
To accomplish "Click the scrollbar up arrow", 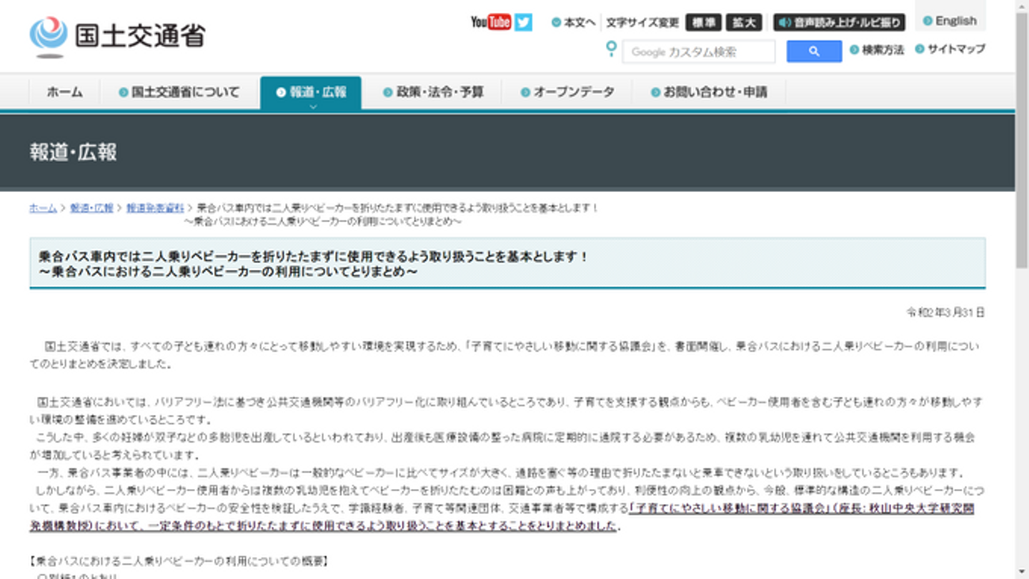I will tap(1022, 6).
